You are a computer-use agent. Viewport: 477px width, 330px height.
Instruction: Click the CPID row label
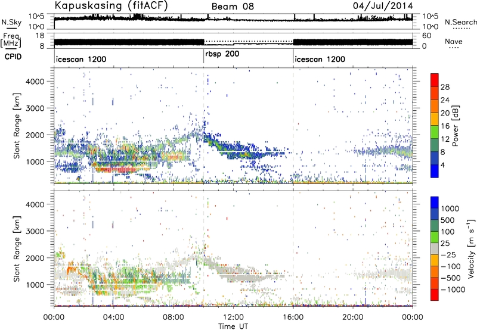[x=13, y=57]
